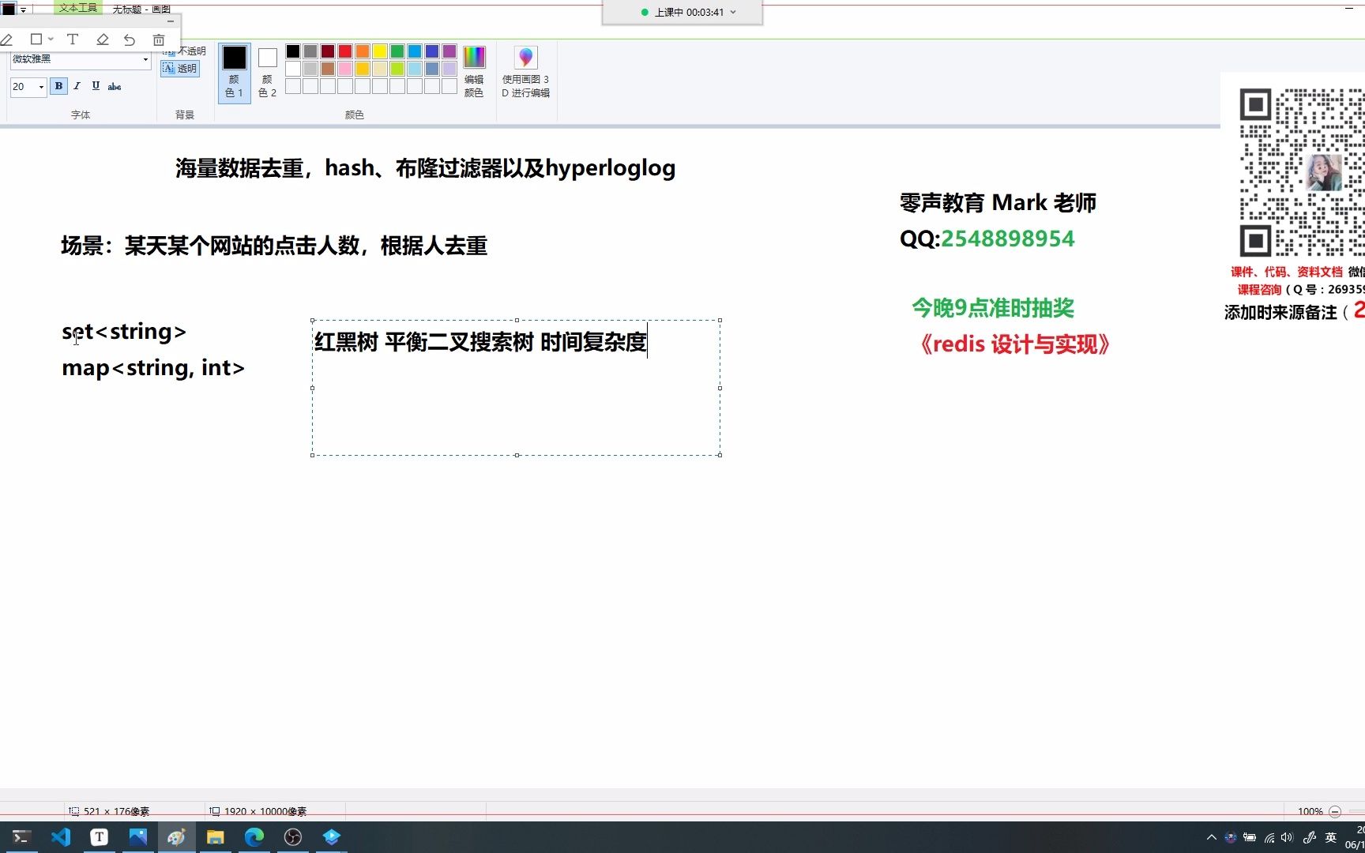Expand the 上课中 timer dropdown chevron
The width and height of the screenshot is (1365, 853).
(733, 12)
